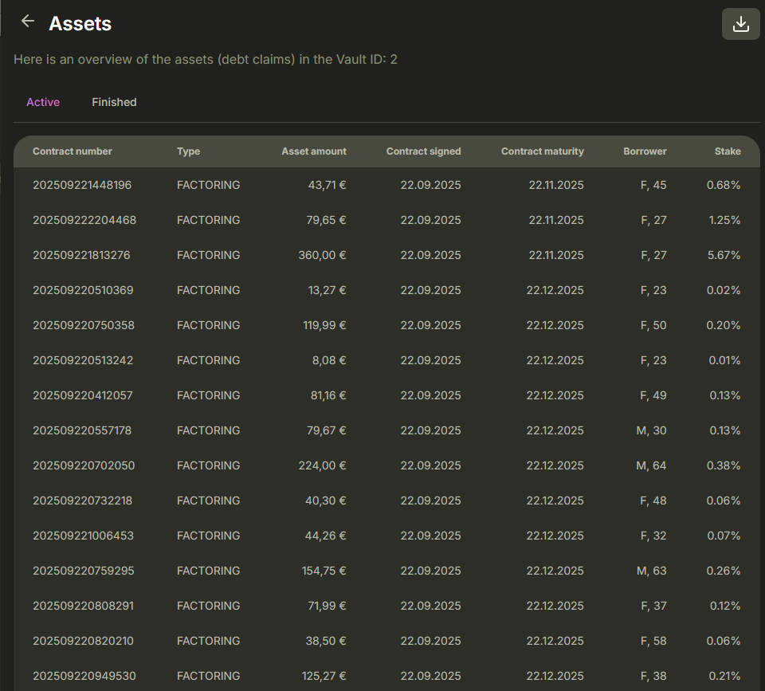Select contract number 202509220949530
Image resolution: width=765 pixels, height=691 pixels.
(84, 676)
